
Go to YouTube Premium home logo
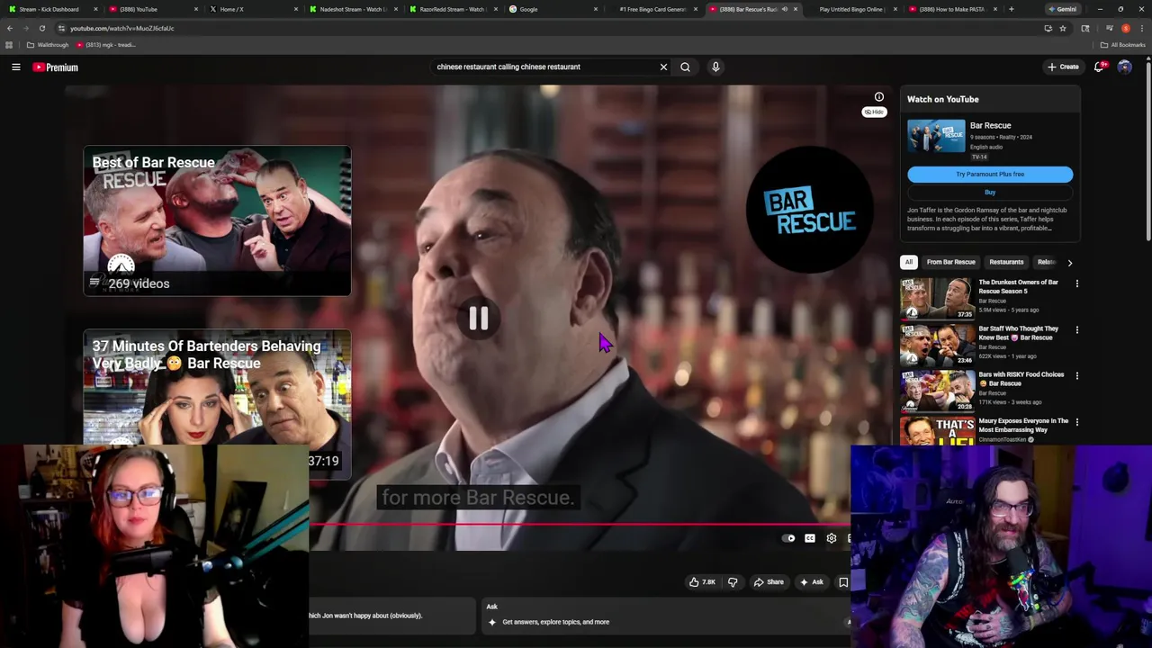coord(56,67)
